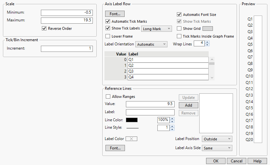Decrease the Line Style width value
The height and width of the screenshot is (165, 270).
(x=172, y=129)
